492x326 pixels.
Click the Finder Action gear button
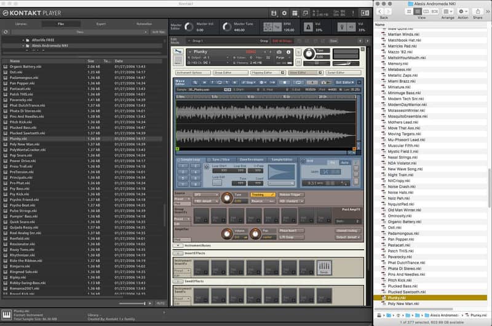pos(463,11)
